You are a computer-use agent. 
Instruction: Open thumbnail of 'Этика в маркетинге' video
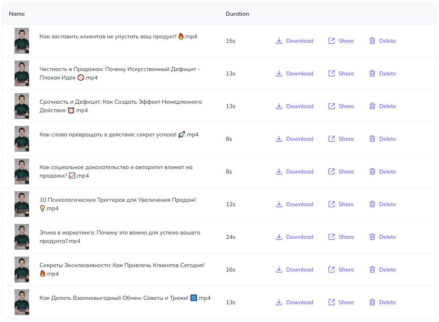[x=21, y=237]
